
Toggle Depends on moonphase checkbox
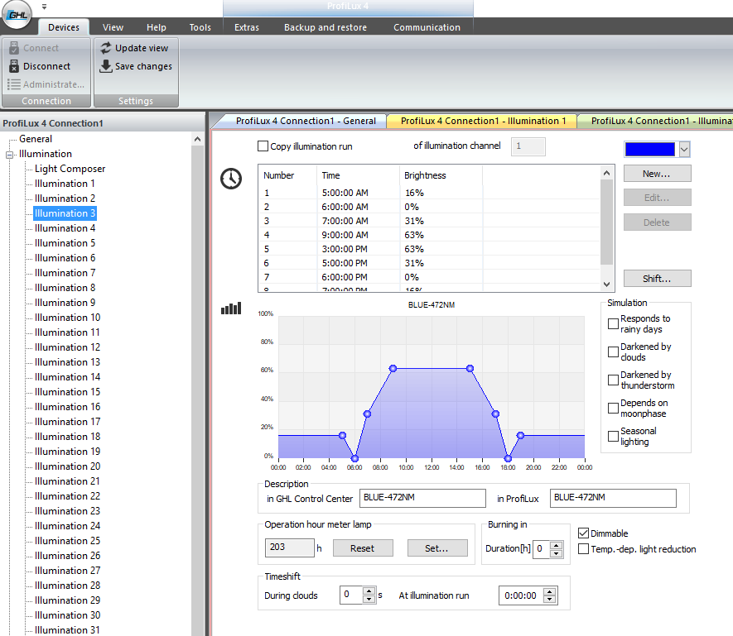613,408
